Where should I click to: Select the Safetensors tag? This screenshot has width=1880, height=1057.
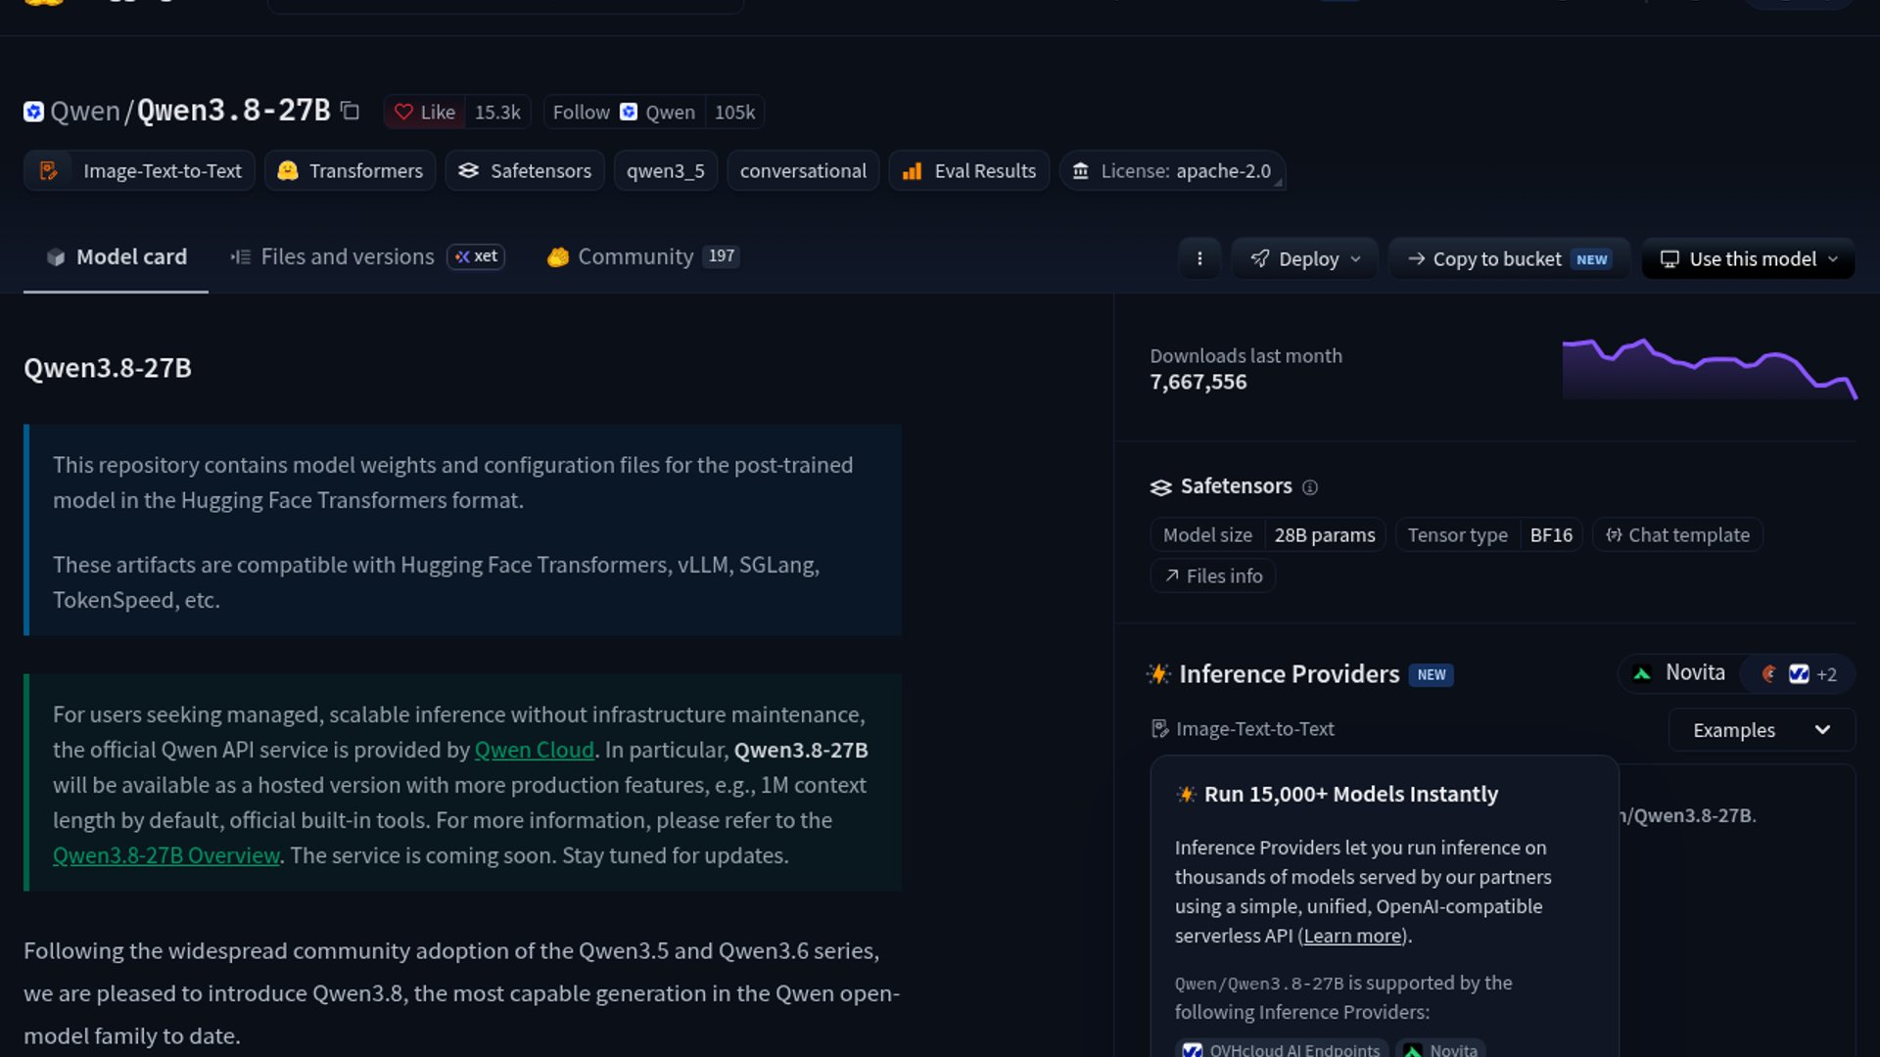click(525, 171)
